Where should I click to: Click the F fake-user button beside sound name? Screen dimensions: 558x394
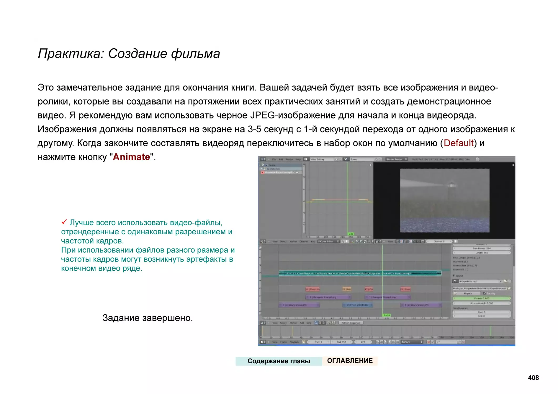(x=501, y=281)
